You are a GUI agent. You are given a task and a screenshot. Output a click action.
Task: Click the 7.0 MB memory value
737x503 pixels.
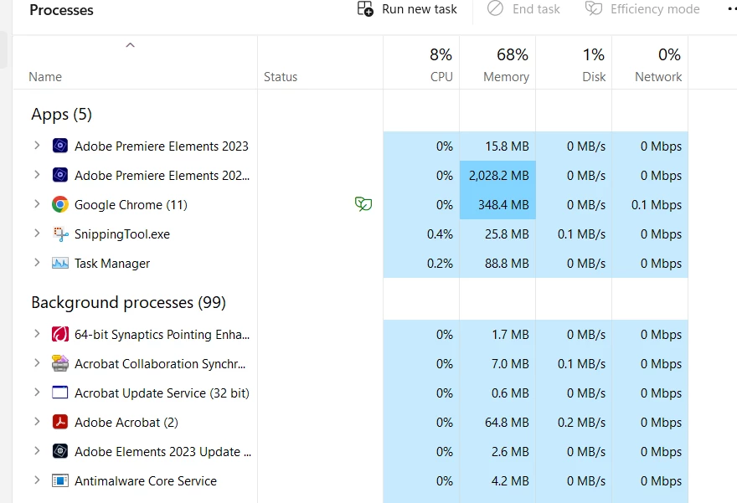510,363
